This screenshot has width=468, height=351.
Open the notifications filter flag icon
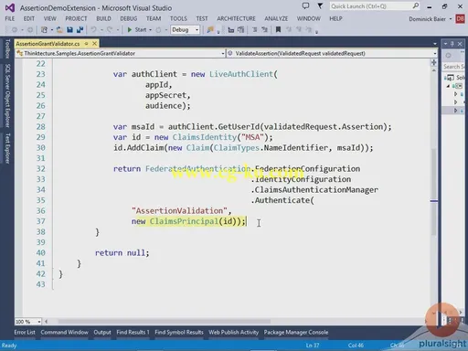click(x=320, y=5)
